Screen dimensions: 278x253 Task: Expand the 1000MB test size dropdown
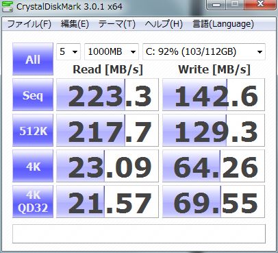pyautogui.click(x=112, y=51)
